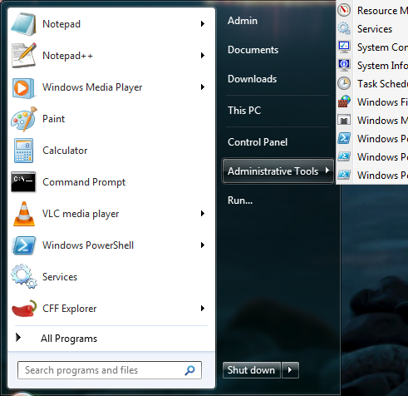Screen dimensions: 408x396
Task: Open the Windows PowerShell blue icon
Action: pyautogui.click(x=24, y=245)
